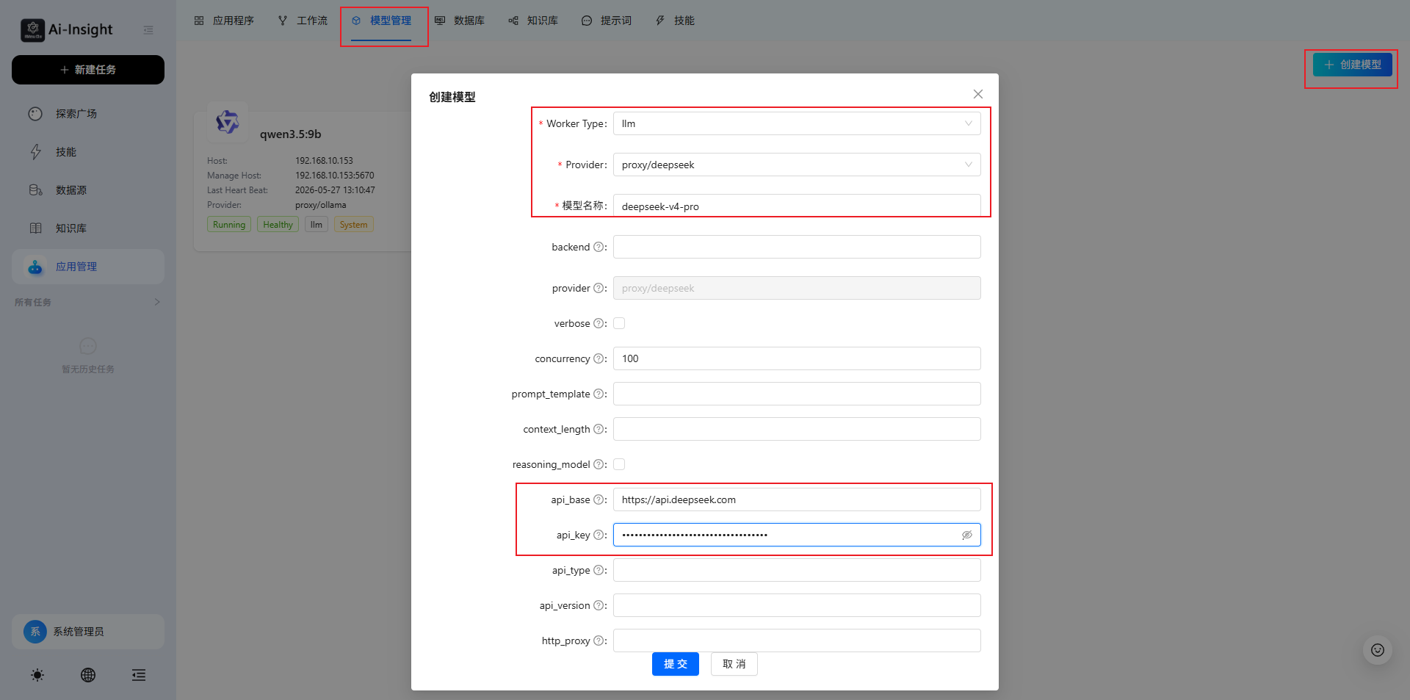This screenshot has width=1410, height=700.
Task: Click the help icon next to prompt_template
Action: pos(599,394)
